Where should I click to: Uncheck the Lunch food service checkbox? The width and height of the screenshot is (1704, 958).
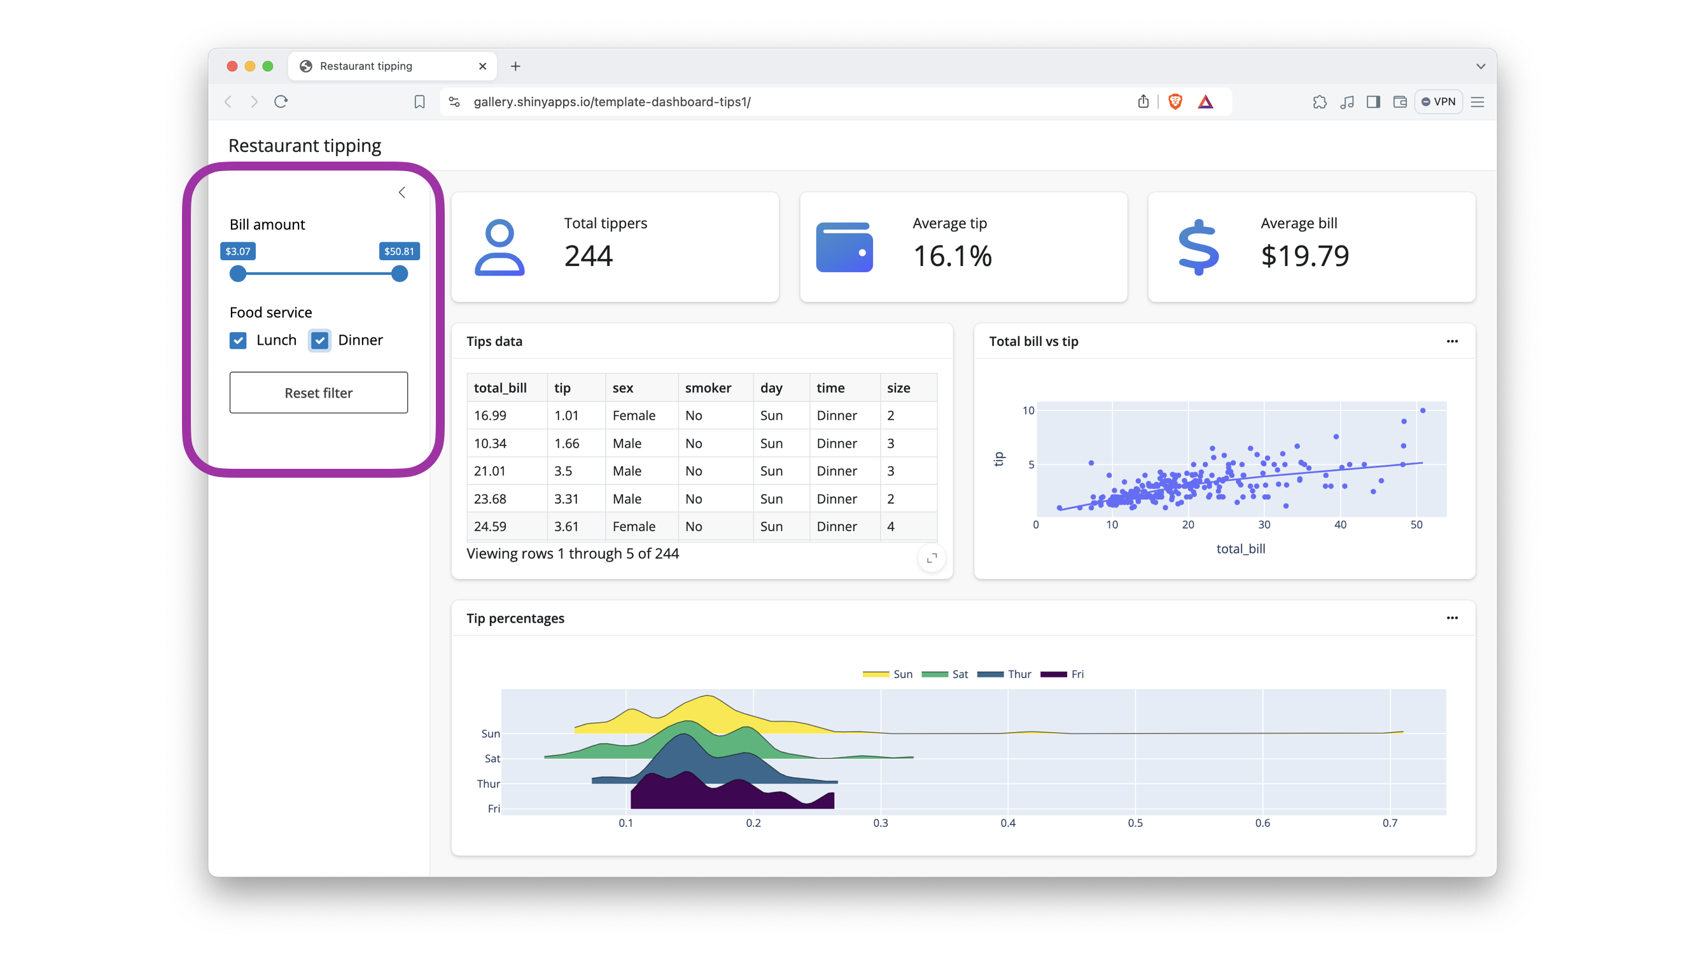pyautogui.click(x=238, y=340)
